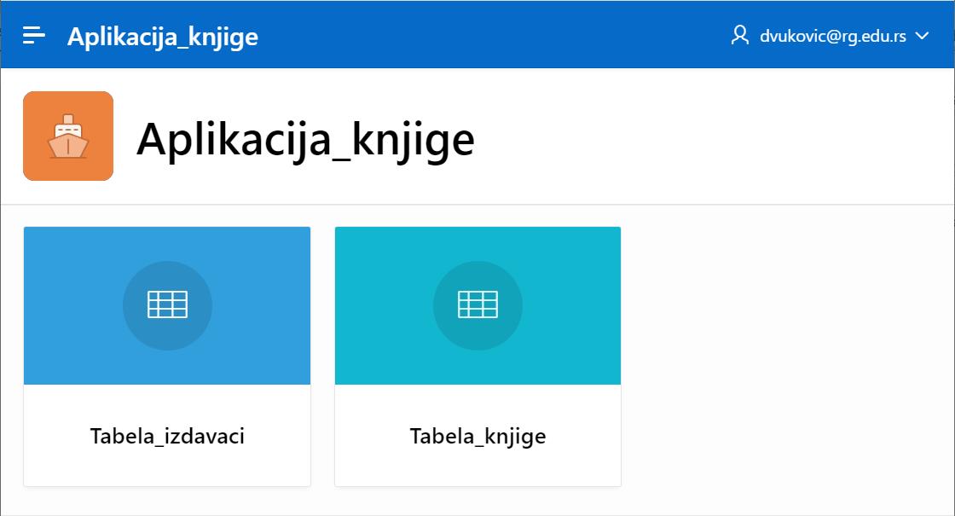
Task: Click the orange ship application icon
Action: 68,136
